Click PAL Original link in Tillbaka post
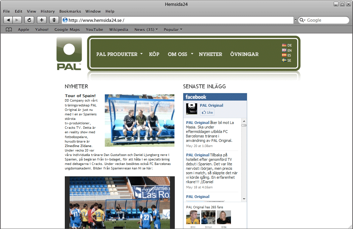Image resolution: width=353 pixels, height=229 pixels. click(198, 155)
